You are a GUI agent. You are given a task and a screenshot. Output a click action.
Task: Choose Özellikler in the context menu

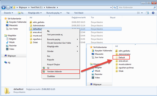61,76
